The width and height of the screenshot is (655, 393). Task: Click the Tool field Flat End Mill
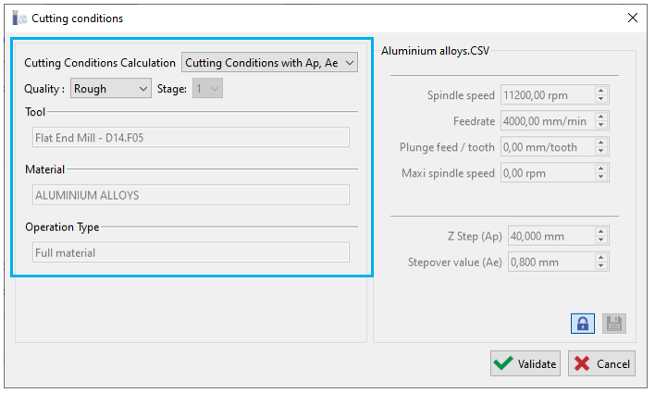(x=191, y=138)
